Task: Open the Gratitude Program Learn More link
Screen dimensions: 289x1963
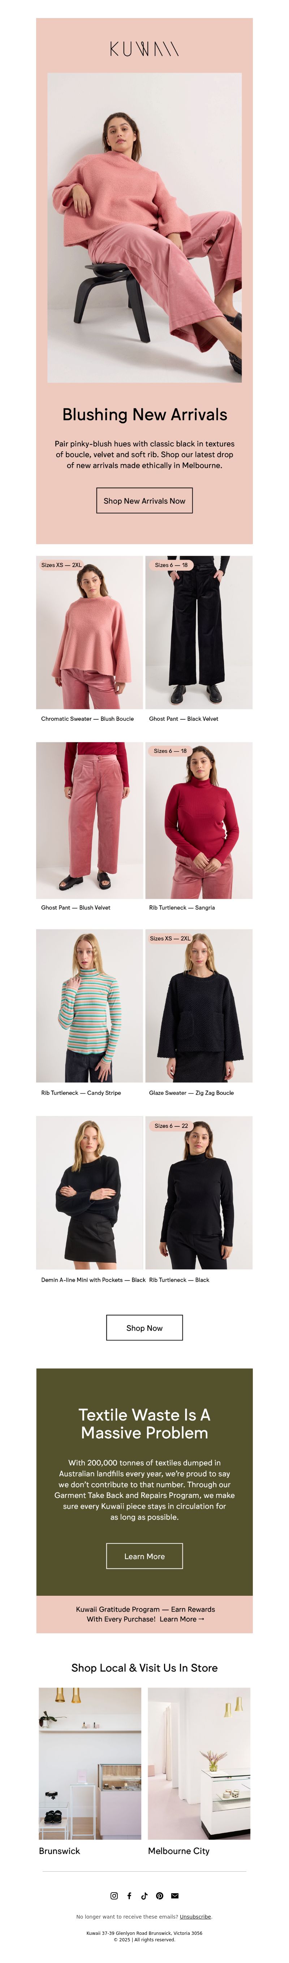Action: 181,1618
